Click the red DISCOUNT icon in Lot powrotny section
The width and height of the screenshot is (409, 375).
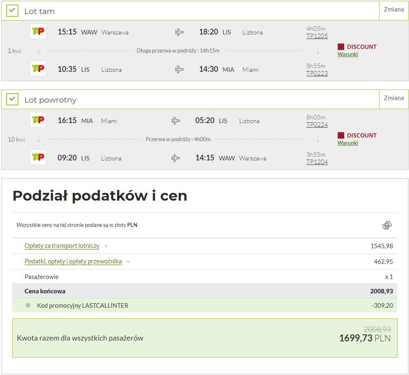340,135
